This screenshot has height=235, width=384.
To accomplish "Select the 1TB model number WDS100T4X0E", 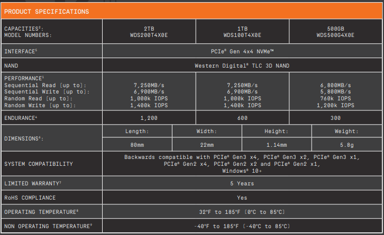I will [242, 35].
